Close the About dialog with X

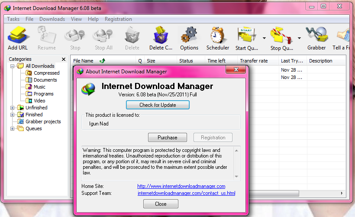[x=236, y=69]
